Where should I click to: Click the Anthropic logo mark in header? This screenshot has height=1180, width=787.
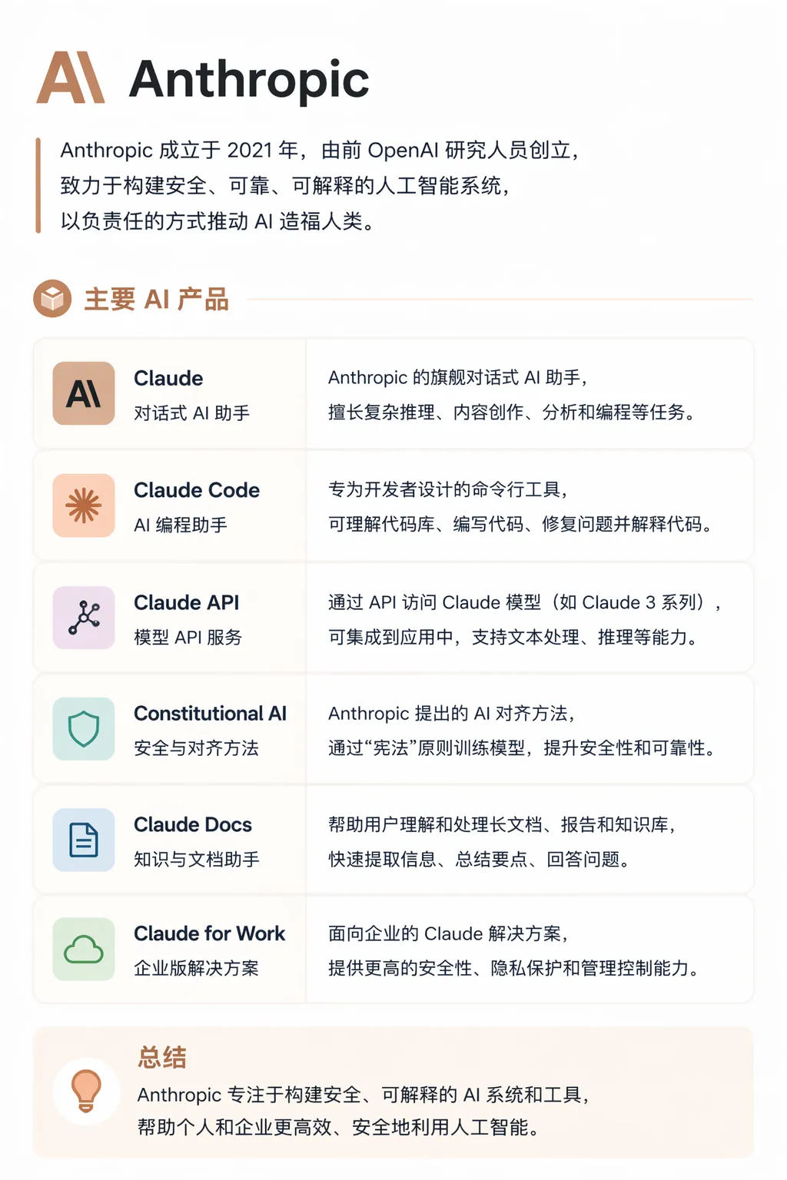[71, 78]
